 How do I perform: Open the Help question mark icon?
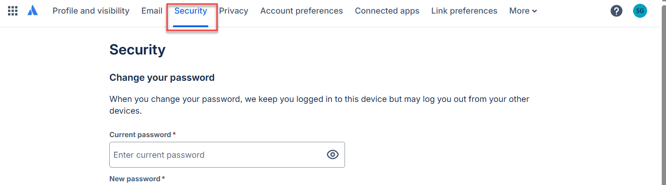617,11
